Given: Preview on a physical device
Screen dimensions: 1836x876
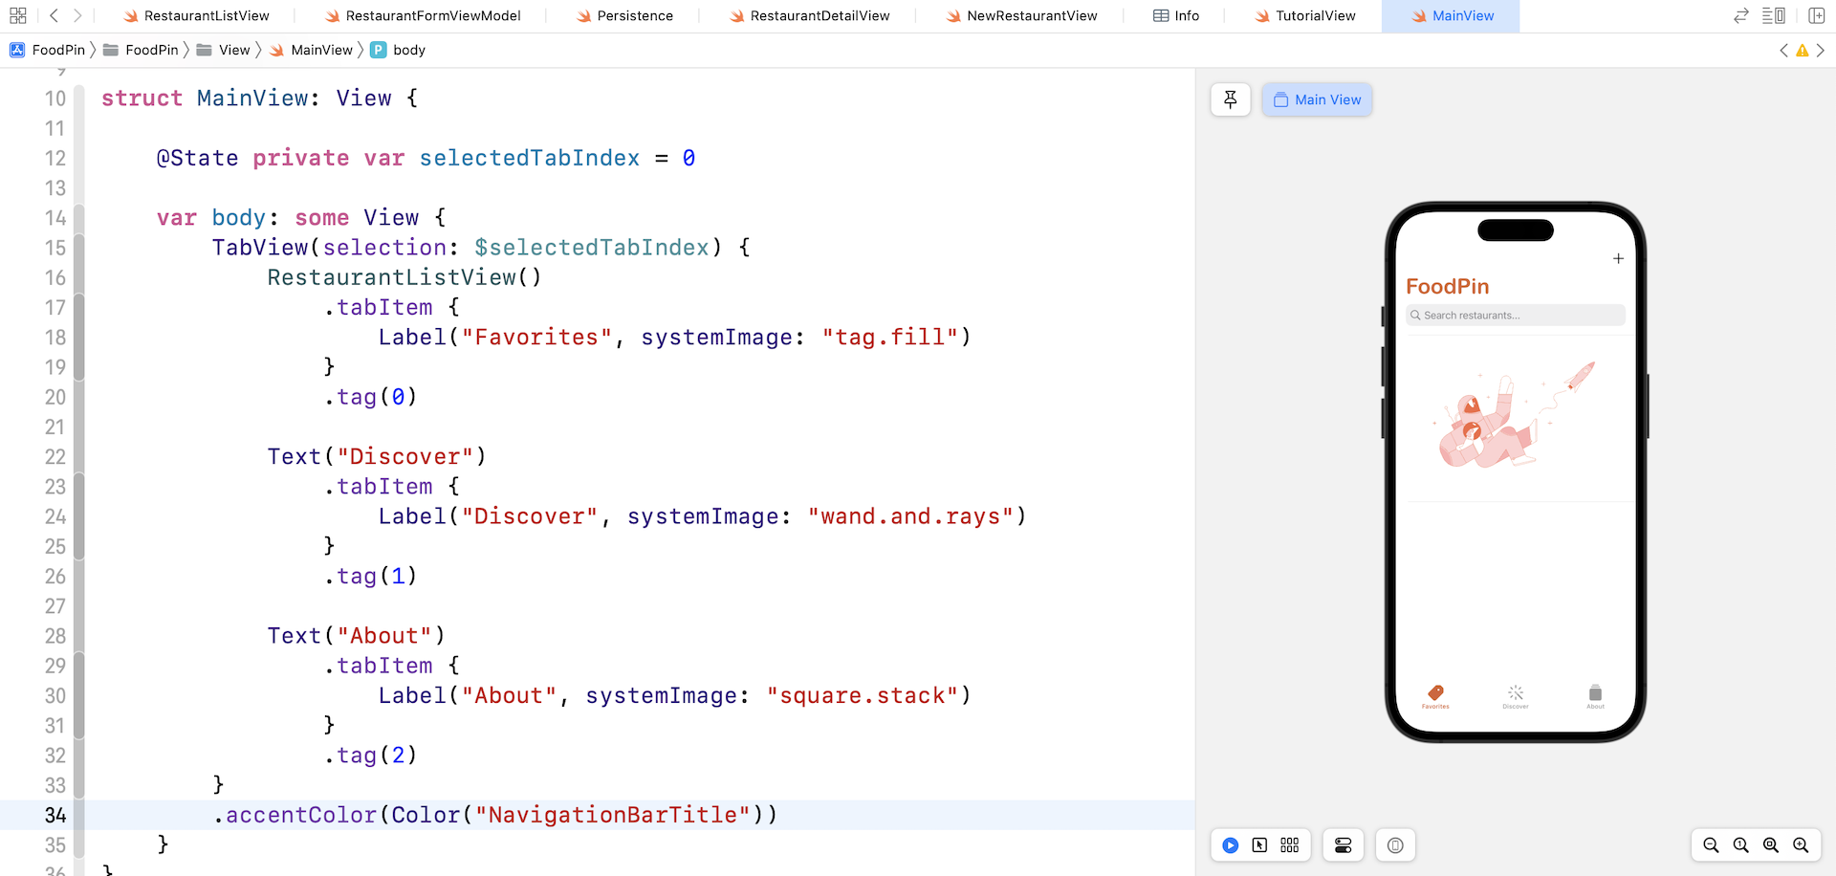Looking at the screenshot, I should pos(1395,845).
